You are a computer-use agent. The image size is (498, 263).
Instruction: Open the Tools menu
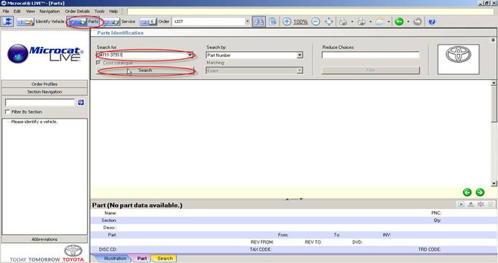(99, 11)
